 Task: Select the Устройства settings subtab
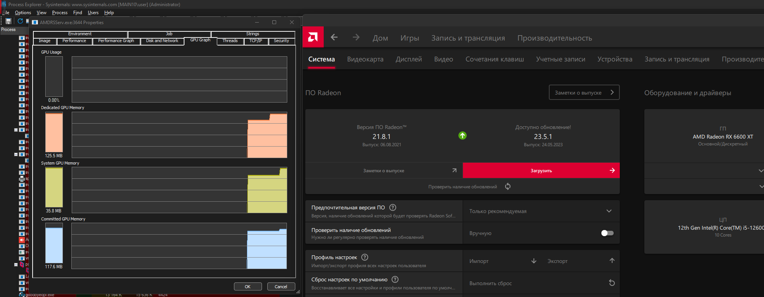615,59
